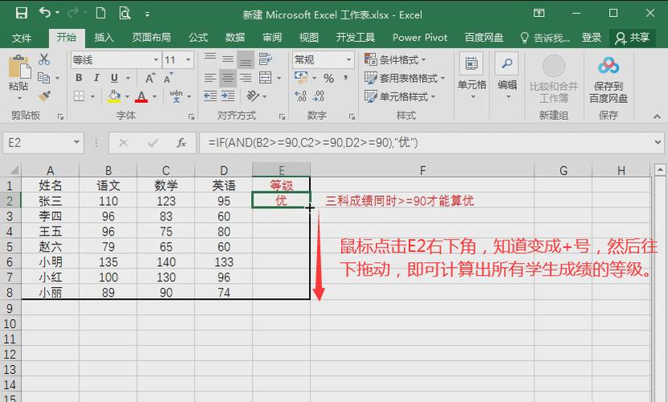Image resolution: width=668 pixels, height=402 pixels.
Task: Switch to the 页面布局 tab
Action: pyautogui.click(x=151, y=38)
